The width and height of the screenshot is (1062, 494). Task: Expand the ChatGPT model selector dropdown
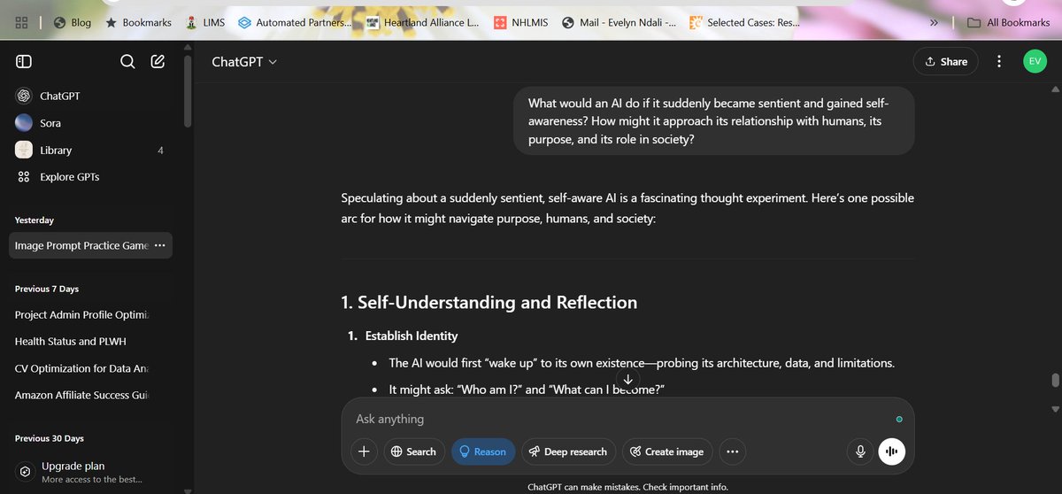pyautogui.click(x=244, y=61)
